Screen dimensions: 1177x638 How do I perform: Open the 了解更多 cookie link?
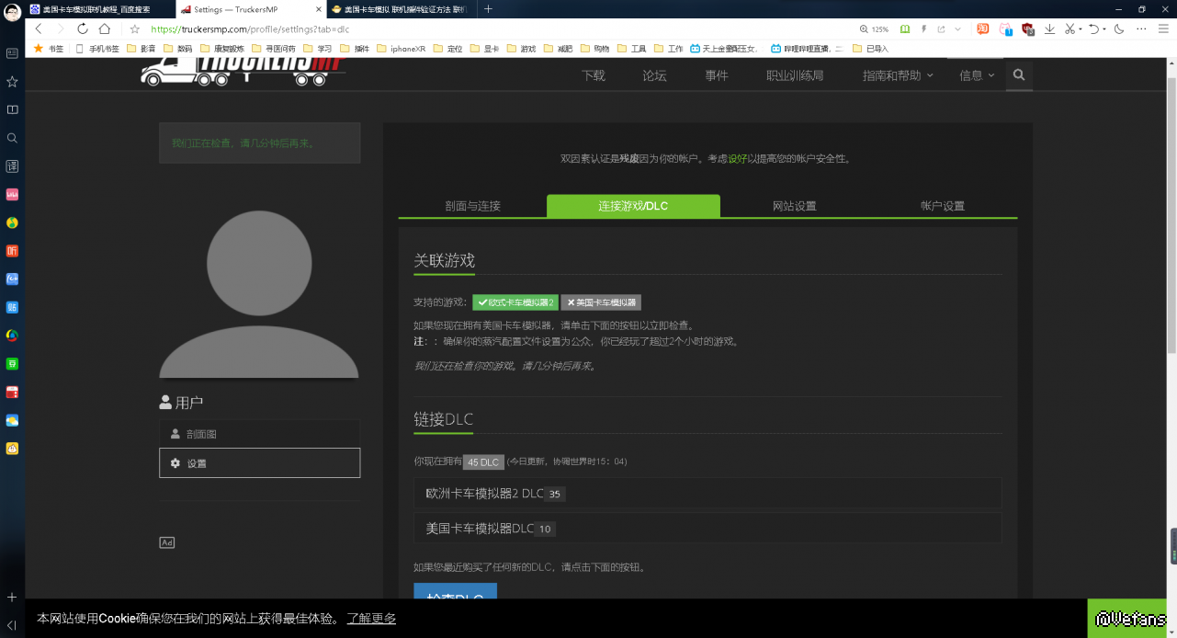pyautogui.click(x=371, y=619)
